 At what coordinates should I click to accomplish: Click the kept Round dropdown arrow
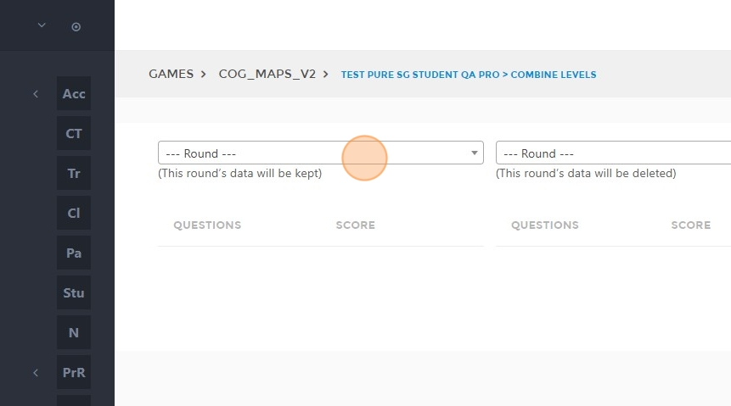(x=474, y=153)
